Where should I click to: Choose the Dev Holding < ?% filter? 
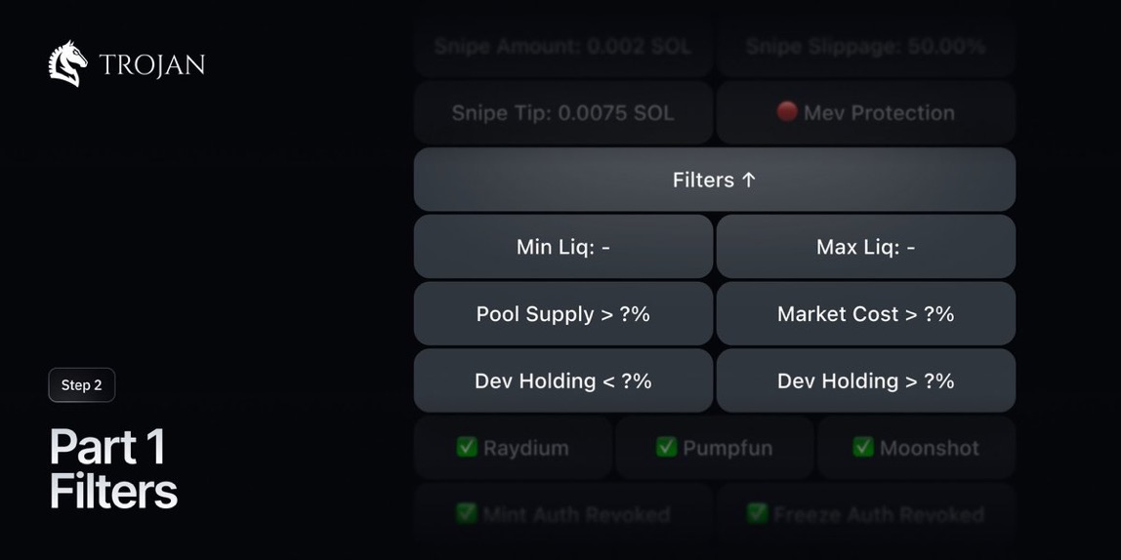(x=562, y=380)
